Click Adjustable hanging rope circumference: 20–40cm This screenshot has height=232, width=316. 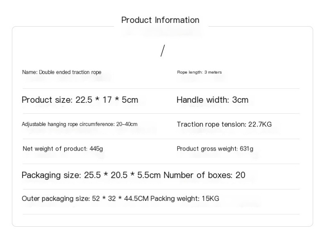[x=80, y=124]
